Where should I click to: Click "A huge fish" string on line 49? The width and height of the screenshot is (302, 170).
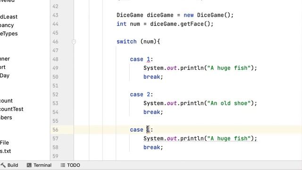tap(229, 68)
